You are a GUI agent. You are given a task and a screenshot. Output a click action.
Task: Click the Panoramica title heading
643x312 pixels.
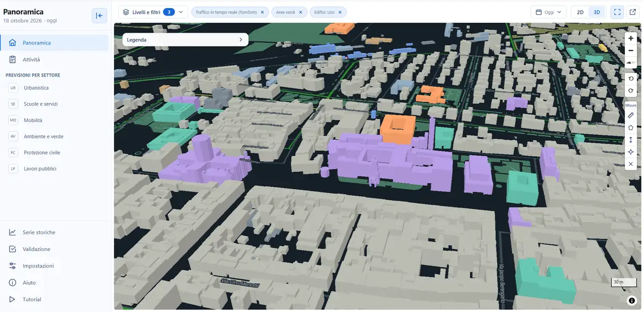coord(24,12)
